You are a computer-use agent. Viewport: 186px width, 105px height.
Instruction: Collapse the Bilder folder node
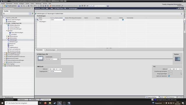pos(7,31)
